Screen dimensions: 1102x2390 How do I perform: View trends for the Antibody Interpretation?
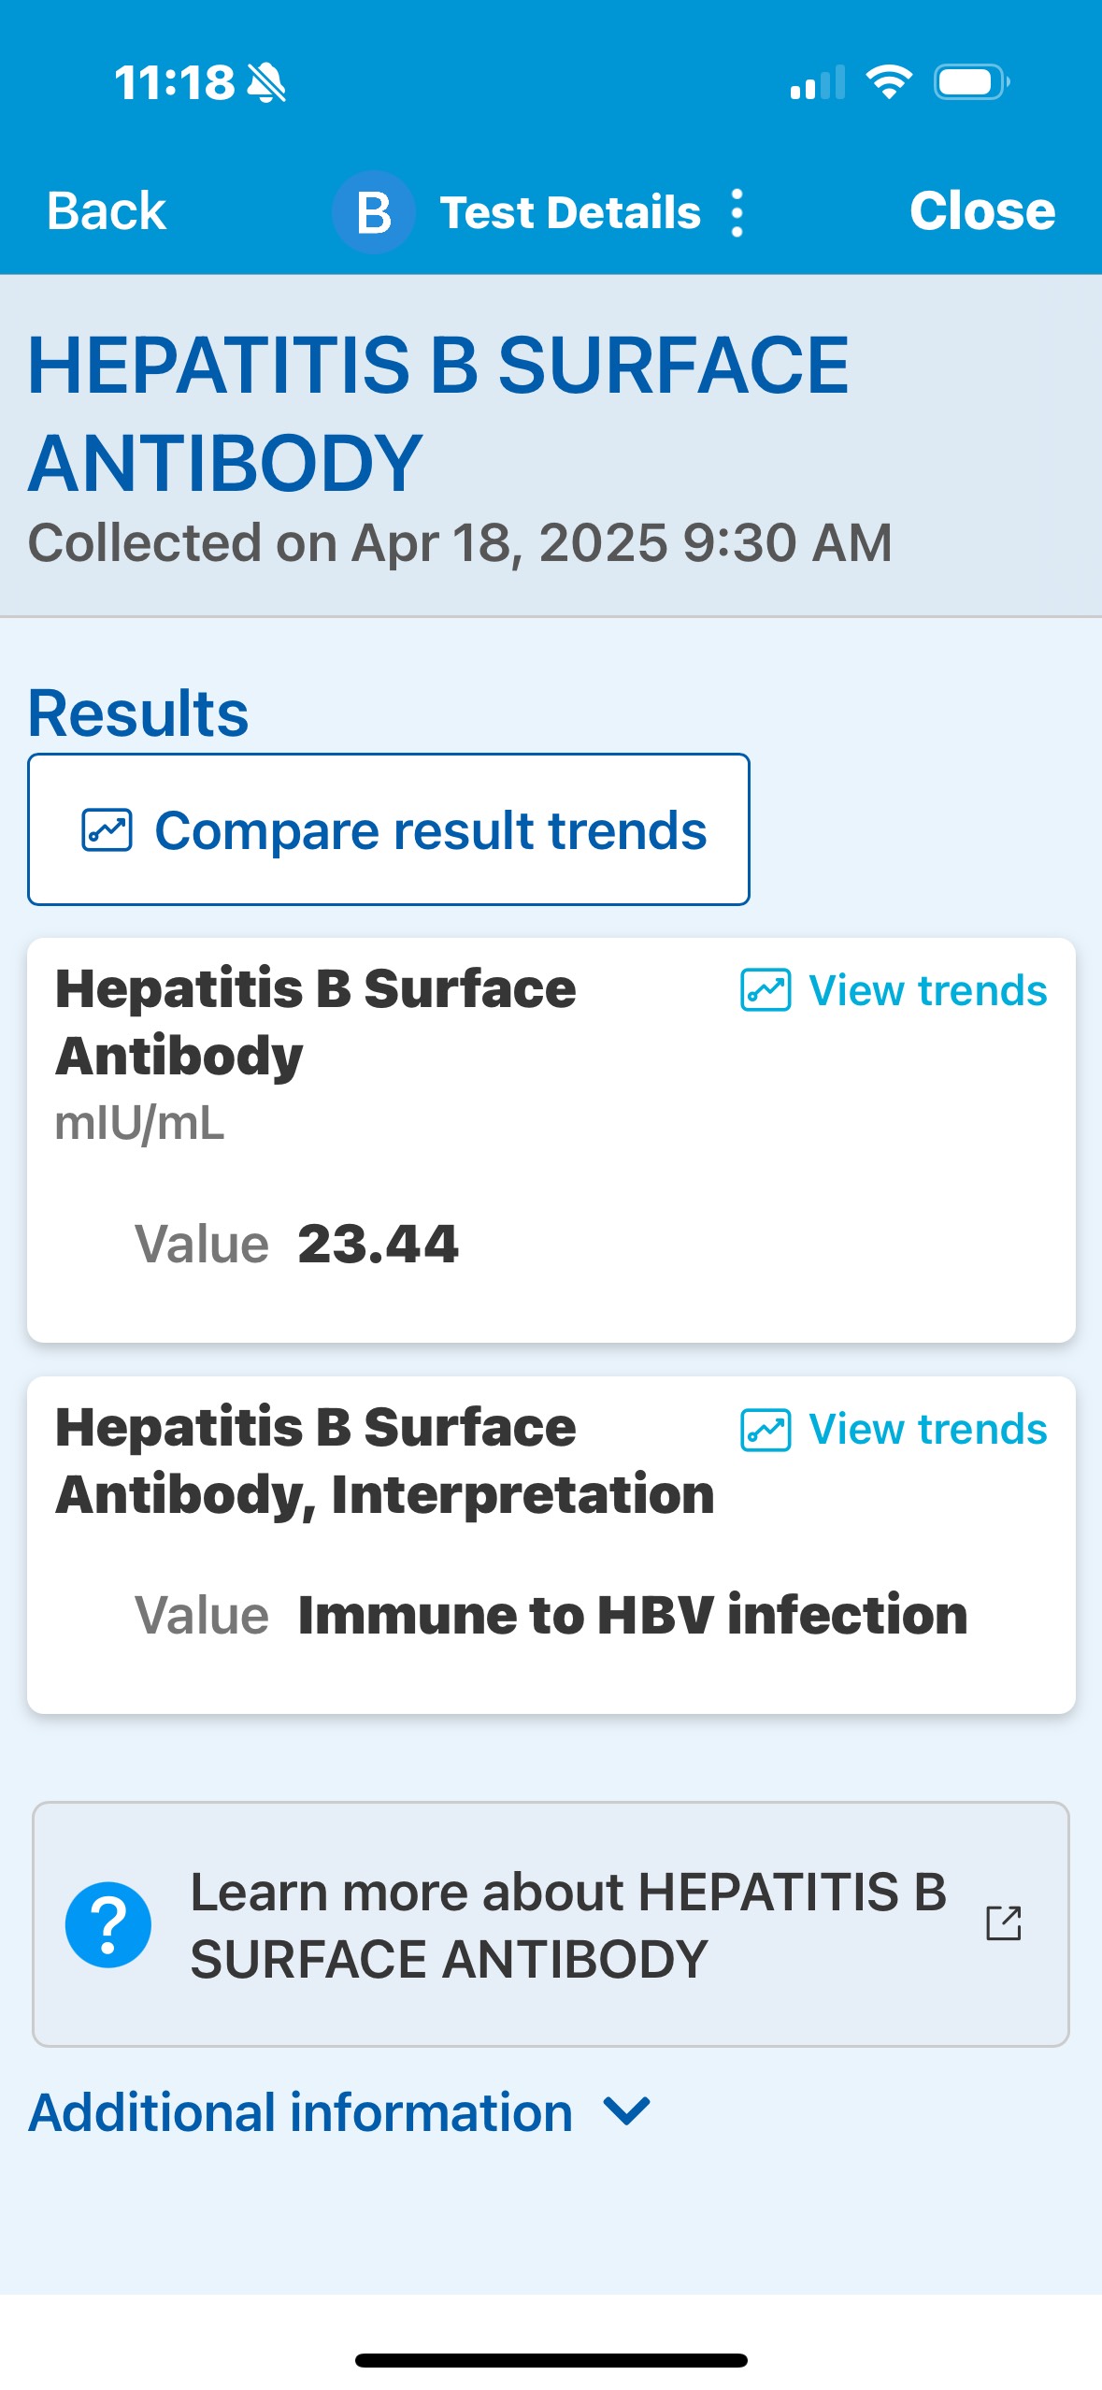pos(927,1430)
